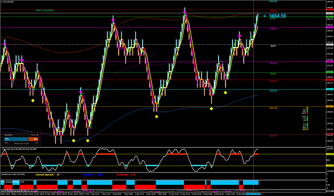
Task: Click the Short indicator in sentiment widget
Action: [35, 135]
